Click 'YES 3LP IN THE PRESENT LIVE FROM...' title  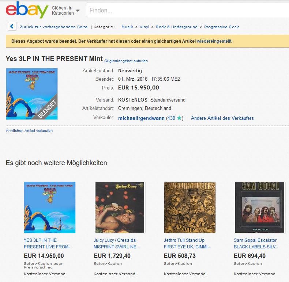48,243
